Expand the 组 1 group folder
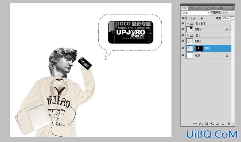The height and width of the screenshot is (142, 241). click(x=188, y=35)
